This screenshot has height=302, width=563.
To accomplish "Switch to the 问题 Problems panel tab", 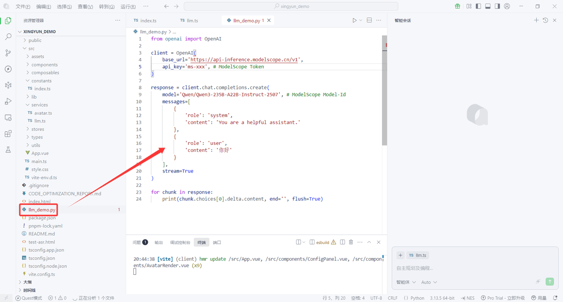I will 140,242.
